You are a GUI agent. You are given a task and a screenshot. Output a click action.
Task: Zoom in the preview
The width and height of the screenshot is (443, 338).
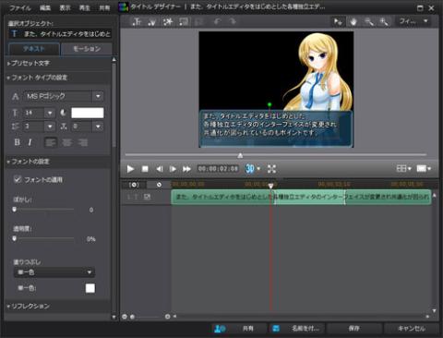click(384, 21)
